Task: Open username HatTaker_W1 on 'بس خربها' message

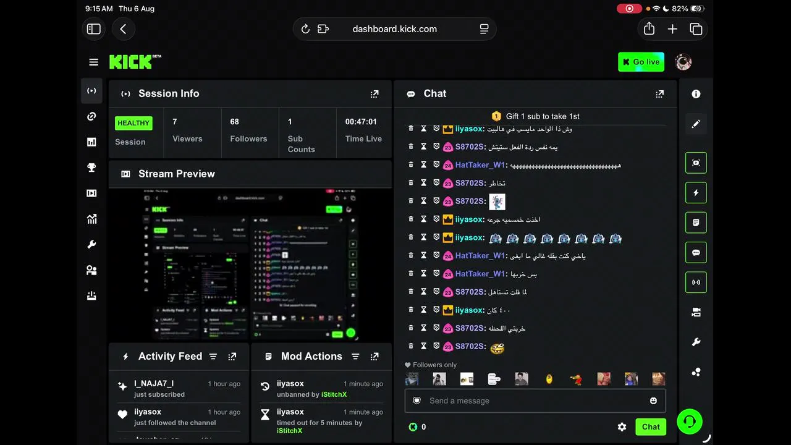Action: (x=480, y=274)
